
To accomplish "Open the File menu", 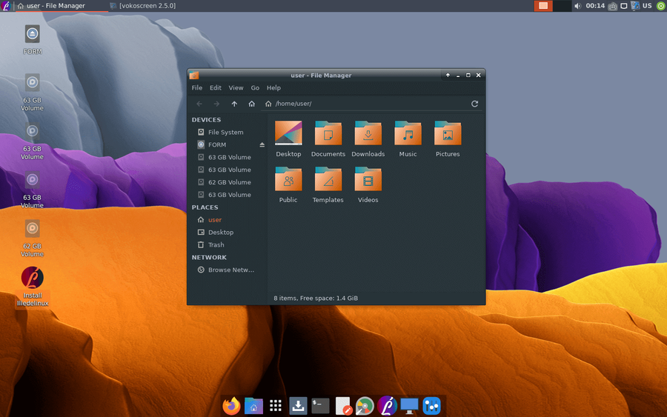I will (x=197, y=88).
